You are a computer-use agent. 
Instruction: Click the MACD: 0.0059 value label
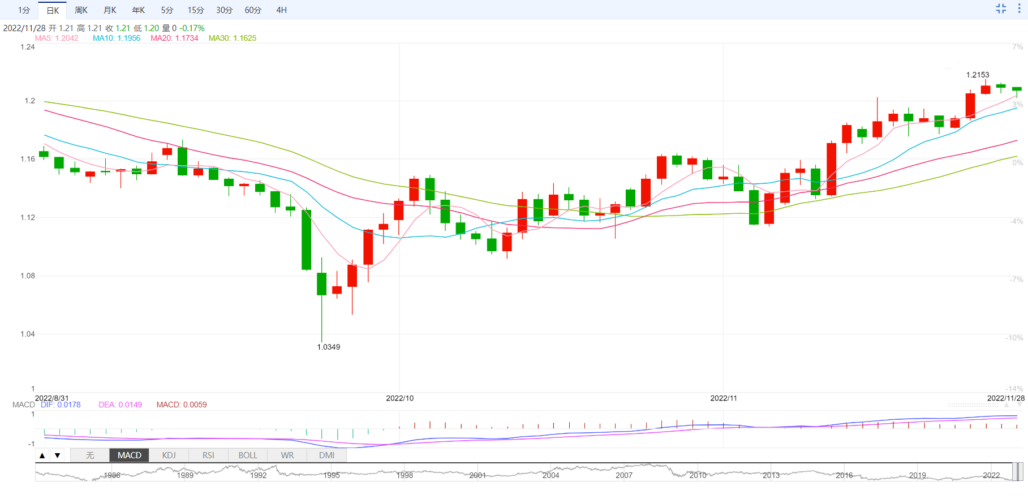click(x=182, y=405)
